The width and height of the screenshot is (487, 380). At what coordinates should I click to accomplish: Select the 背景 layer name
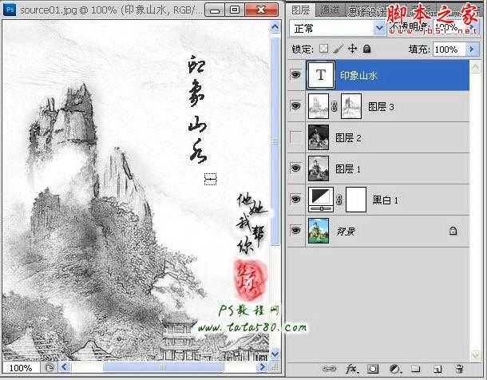point(346,232)
